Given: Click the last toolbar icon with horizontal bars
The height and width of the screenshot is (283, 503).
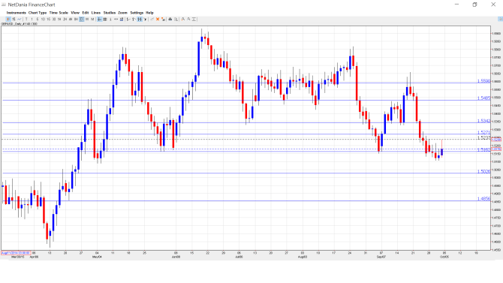Looking at the screenshot, I should pos(194,20).
